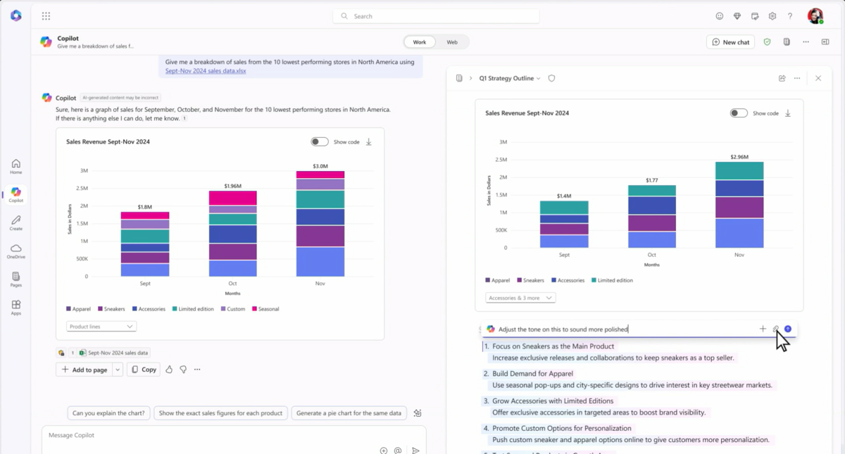Open the Product lines dropdown

(x=101, y=327)
